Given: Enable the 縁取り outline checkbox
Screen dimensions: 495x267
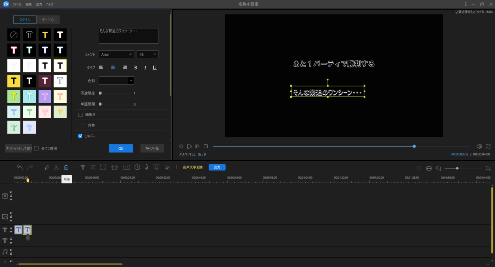Looking at the screenshot, I should (81, 114).
